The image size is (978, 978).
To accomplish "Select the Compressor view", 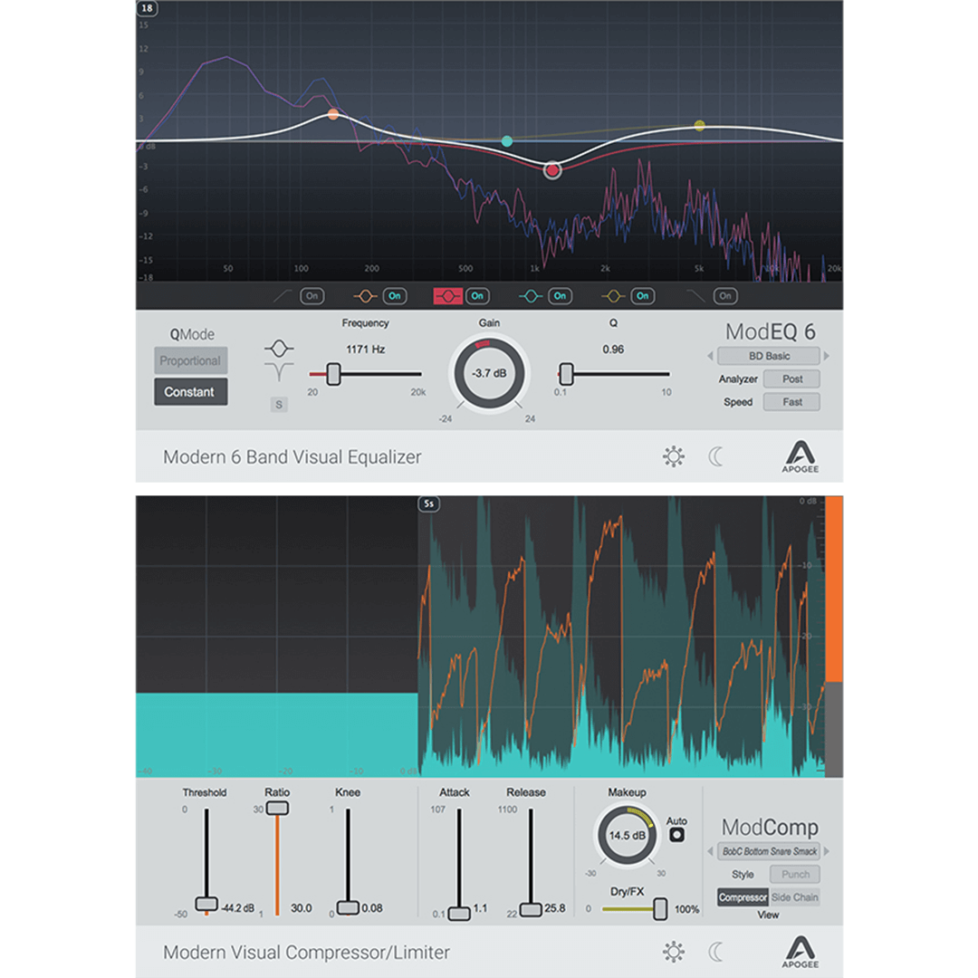I will 743,896.
